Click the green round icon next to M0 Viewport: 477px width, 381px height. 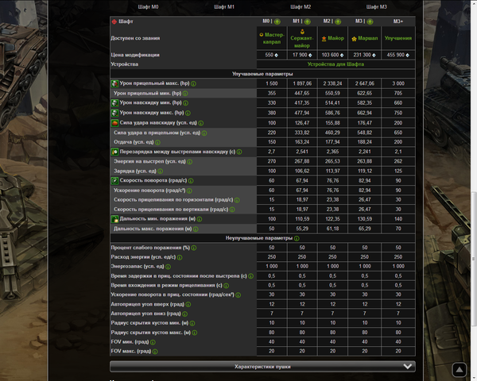click(x=277, y=21)
